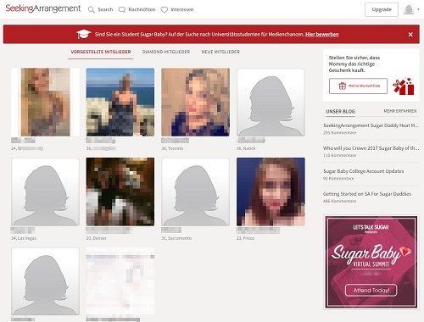Open Sugar Daddy Heat M... blog post
Viewport: 424px width, 322px height.
pos(371,125)
